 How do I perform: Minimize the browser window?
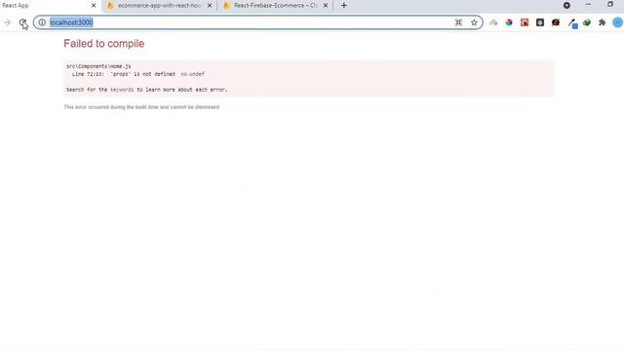(x=588, y=5)
